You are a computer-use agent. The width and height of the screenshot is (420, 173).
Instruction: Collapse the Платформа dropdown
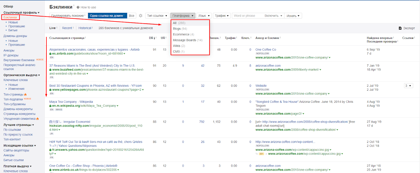coord(183,16)
